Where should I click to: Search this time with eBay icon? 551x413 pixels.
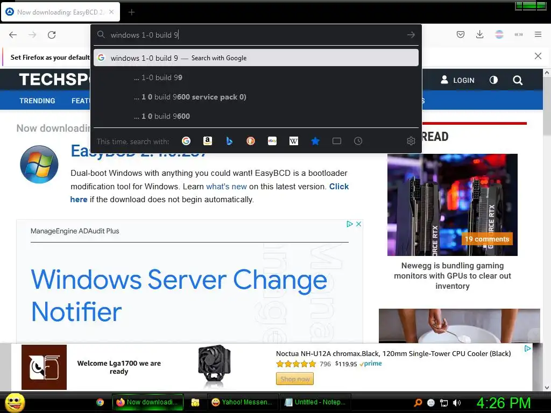272,141
